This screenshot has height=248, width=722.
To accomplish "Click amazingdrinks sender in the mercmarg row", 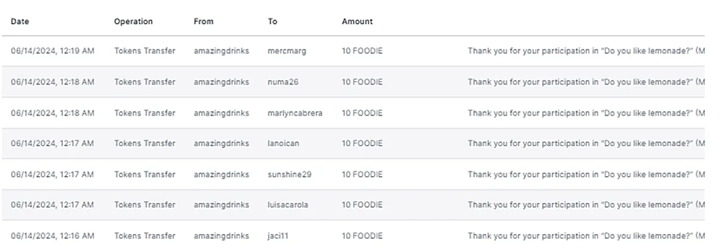I will (x=221, y=51).
